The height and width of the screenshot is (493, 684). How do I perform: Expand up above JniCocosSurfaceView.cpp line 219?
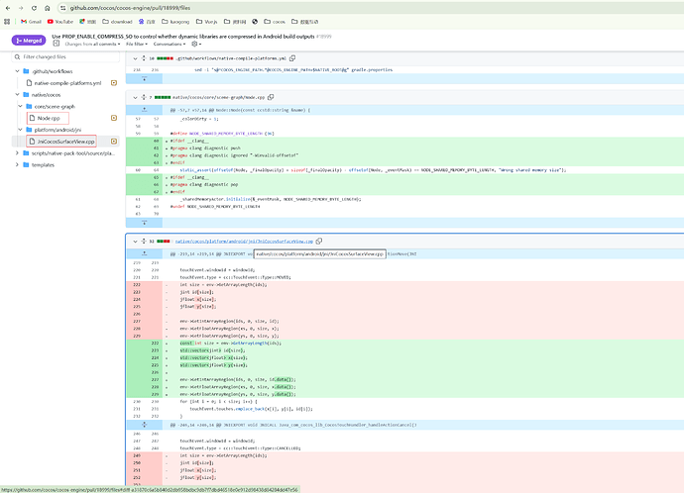click(x=145, y=253)
